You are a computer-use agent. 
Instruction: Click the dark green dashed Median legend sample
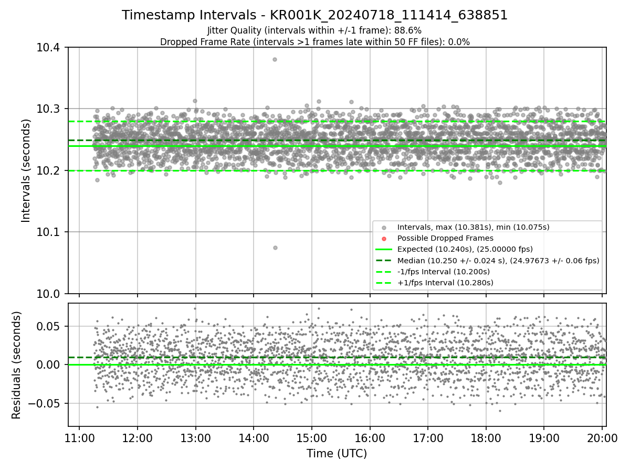click(x=384, y=261)
